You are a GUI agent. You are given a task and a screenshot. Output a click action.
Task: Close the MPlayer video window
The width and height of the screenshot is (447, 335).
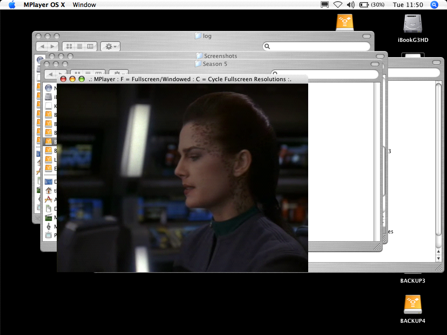click(x=63, y=79)
